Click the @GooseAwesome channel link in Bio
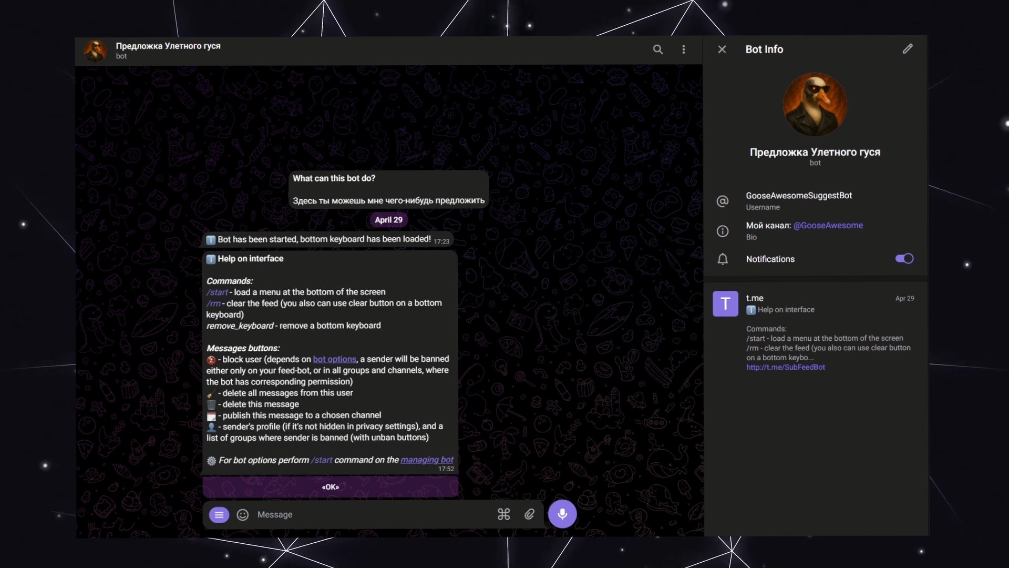The image size is (1009, 568). (x=828, y=226)
